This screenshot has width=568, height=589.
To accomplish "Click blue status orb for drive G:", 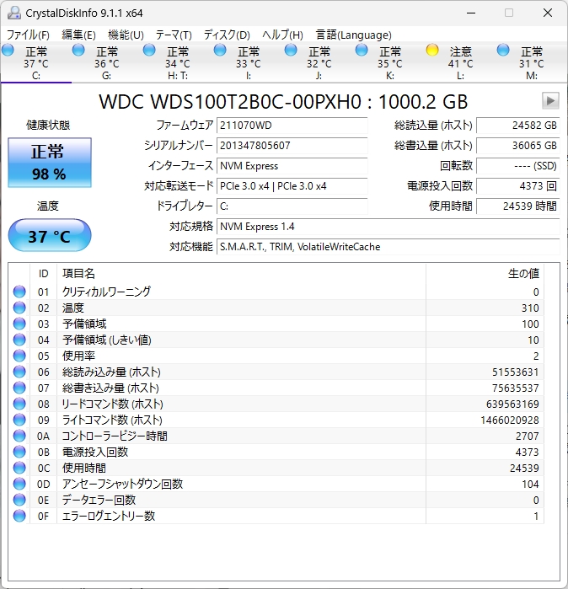I will point(78,50).
